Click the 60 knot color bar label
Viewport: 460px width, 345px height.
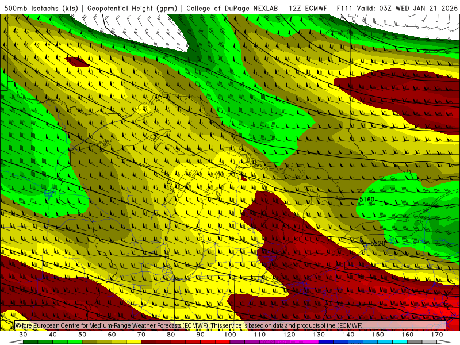point(112,335)
